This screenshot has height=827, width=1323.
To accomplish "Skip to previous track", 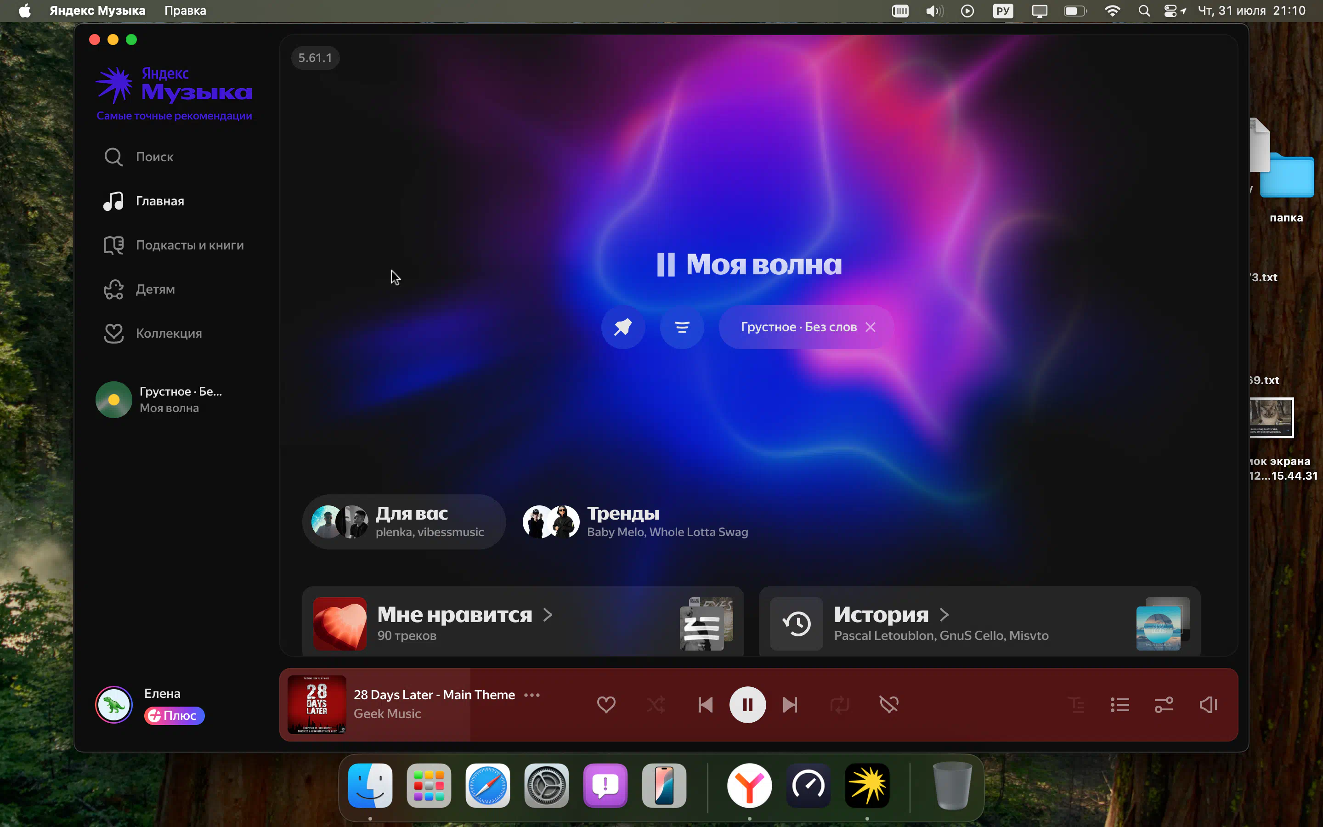I will point(705,704).
